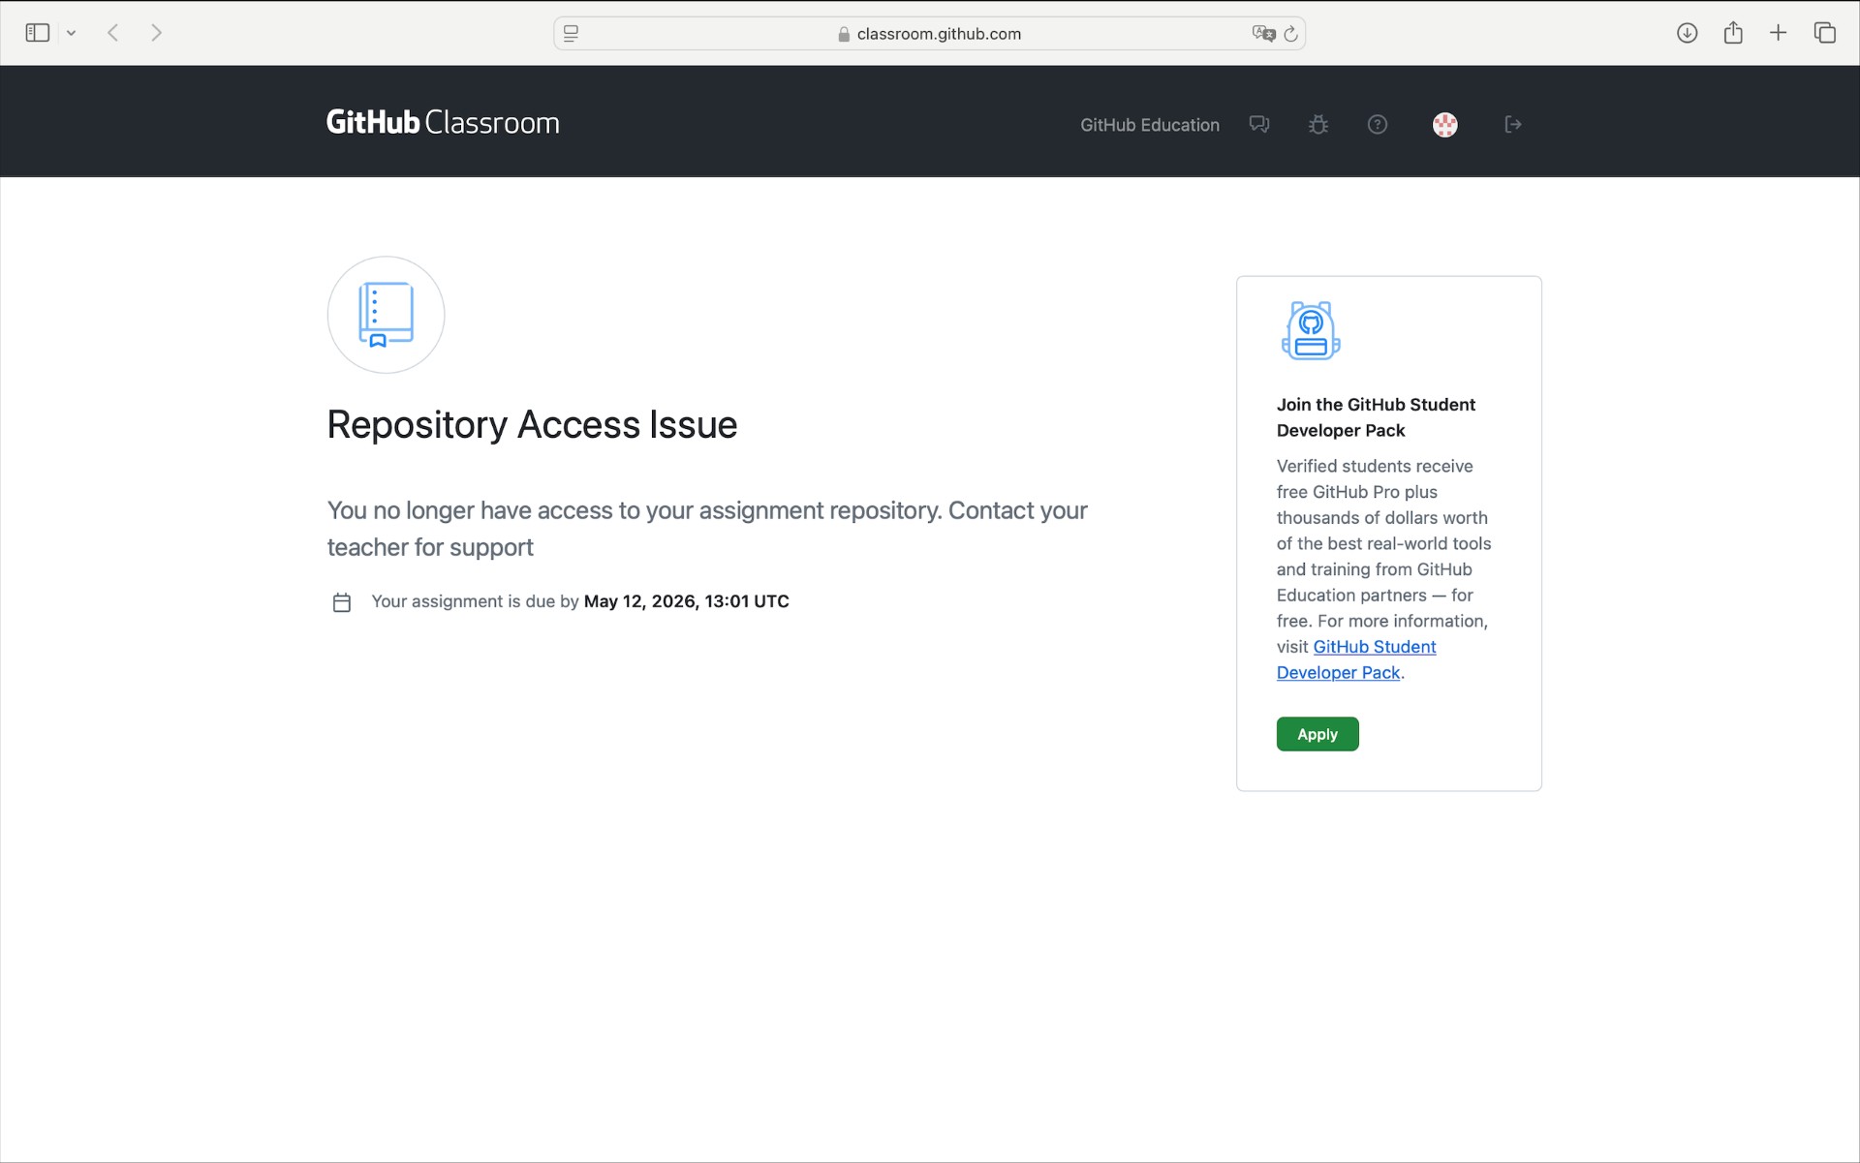Open the discussions speech bubble icon
1860x1163 pixels.
[1258, 124]
